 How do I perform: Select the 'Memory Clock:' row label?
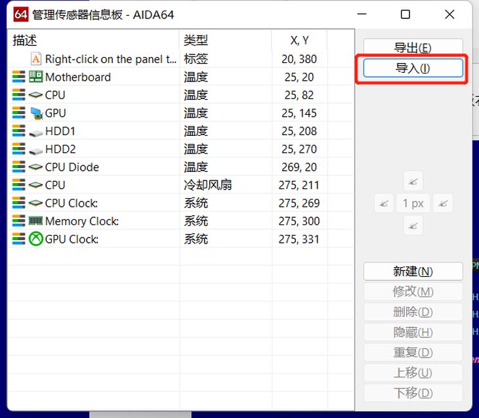pos(82,221)
